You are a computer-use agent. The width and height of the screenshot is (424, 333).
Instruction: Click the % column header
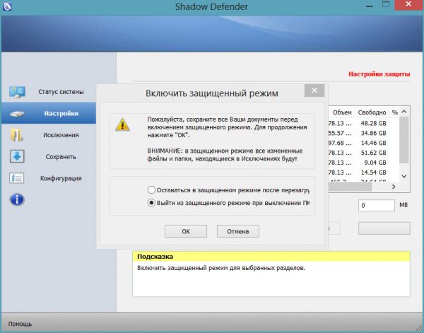(395, 112)
